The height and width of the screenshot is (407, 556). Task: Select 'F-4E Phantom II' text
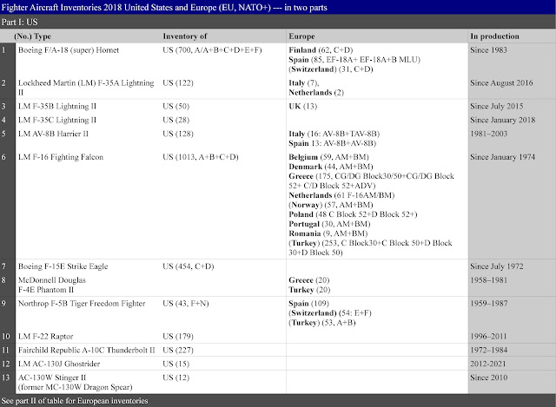point(46,290)
